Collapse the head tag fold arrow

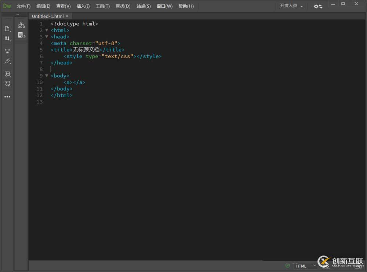click(47, 37)
